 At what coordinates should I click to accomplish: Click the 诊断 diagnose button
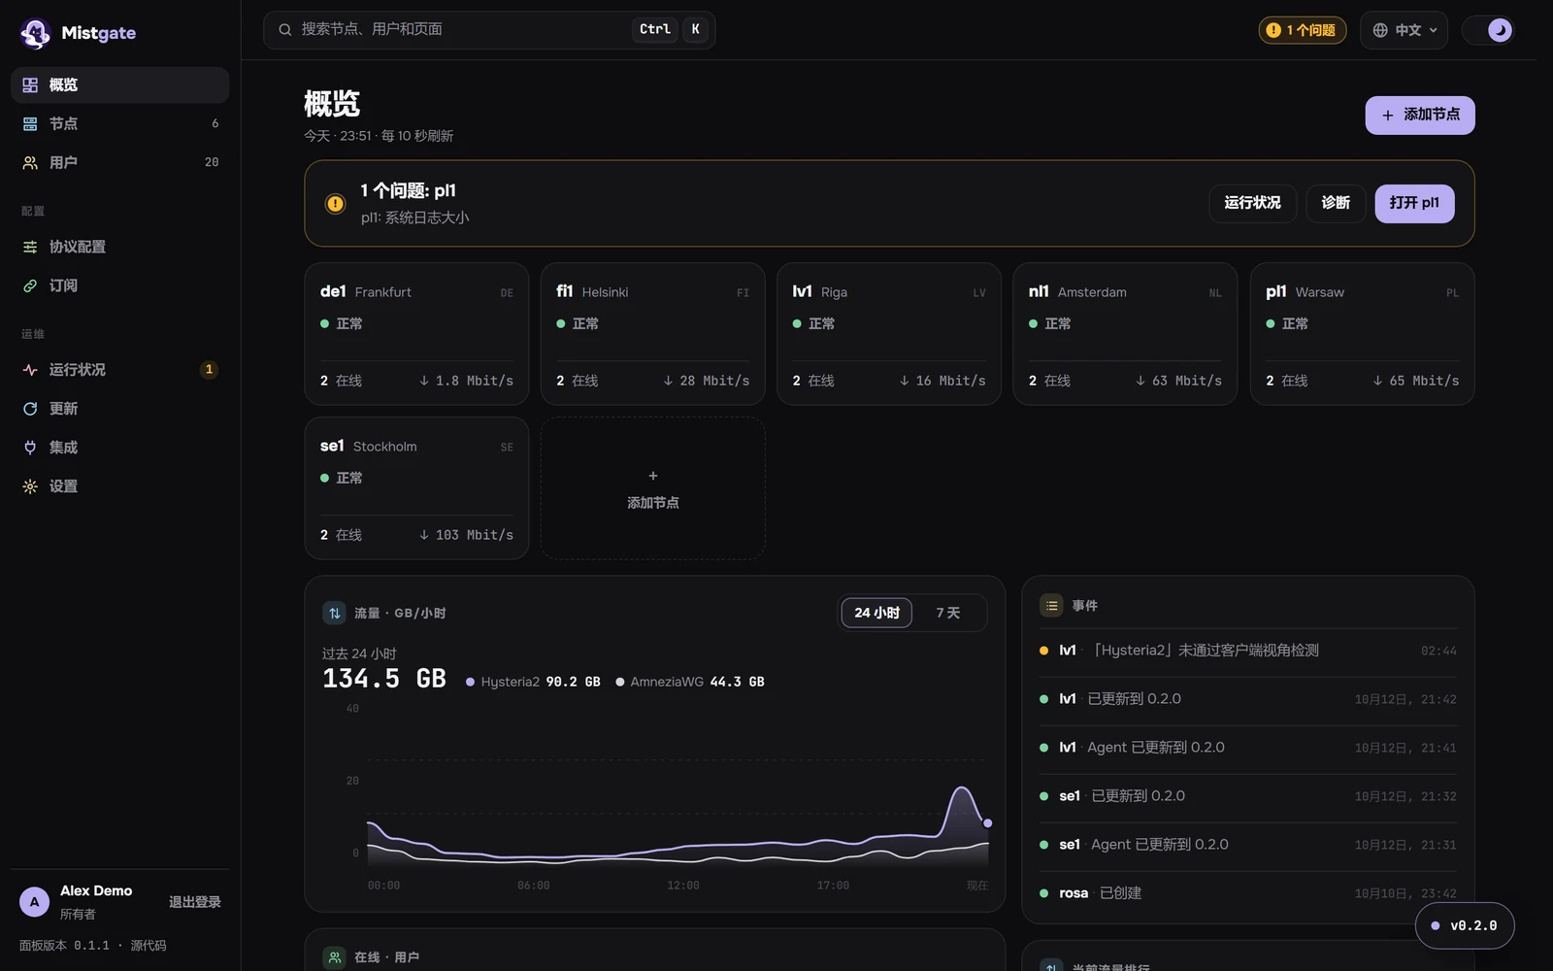tap(1336, 203)
